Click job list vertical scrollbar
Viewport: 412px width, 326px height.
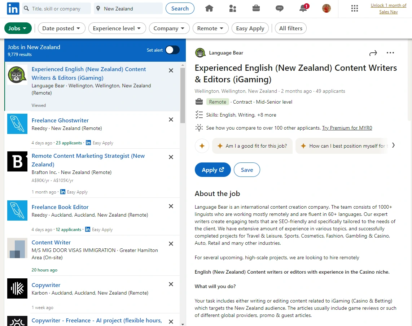point(183,95)
